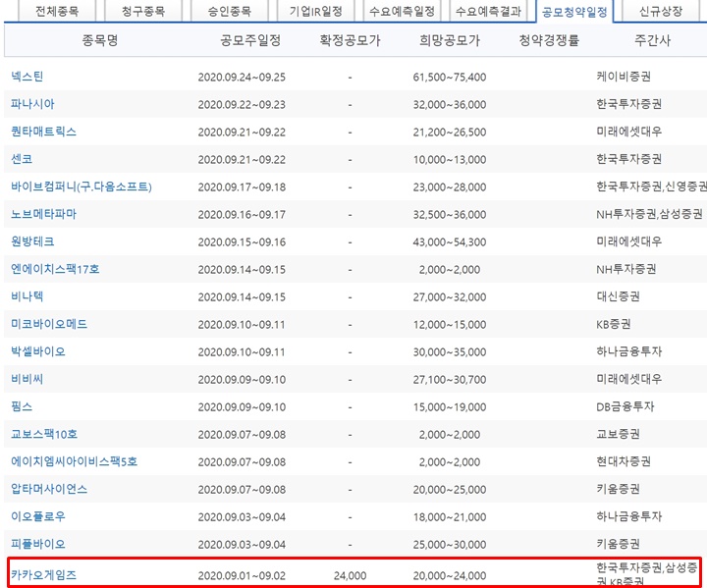Select the date 2020.09.15~09.16
The height and width of the screenshot is (588, 707).
pyautogui.click(x=242, y=242)
